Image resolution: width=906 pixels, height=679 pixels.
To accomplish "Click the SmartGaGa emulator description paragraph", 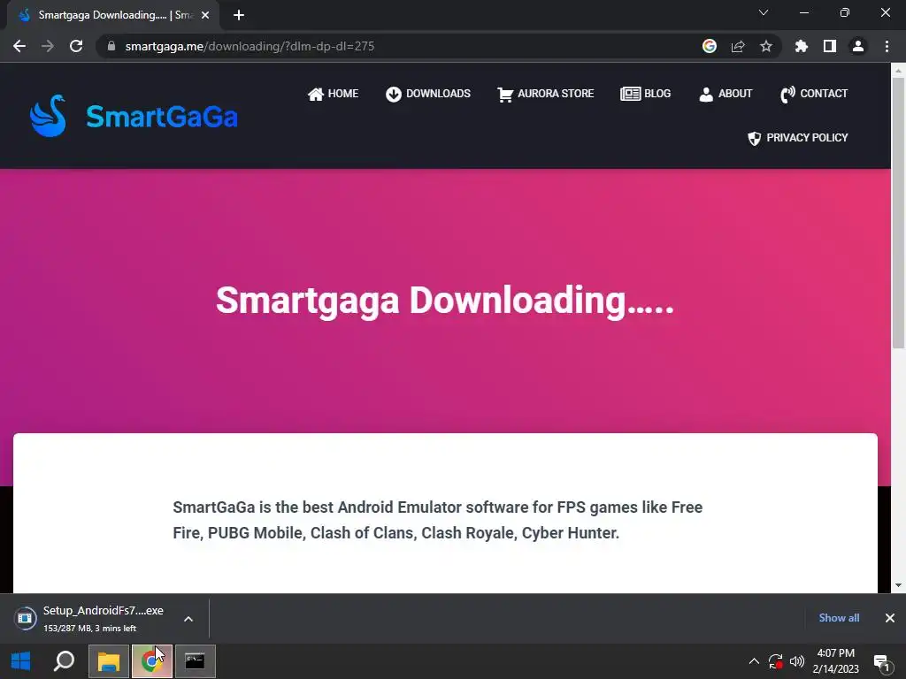I will [437, 520].
